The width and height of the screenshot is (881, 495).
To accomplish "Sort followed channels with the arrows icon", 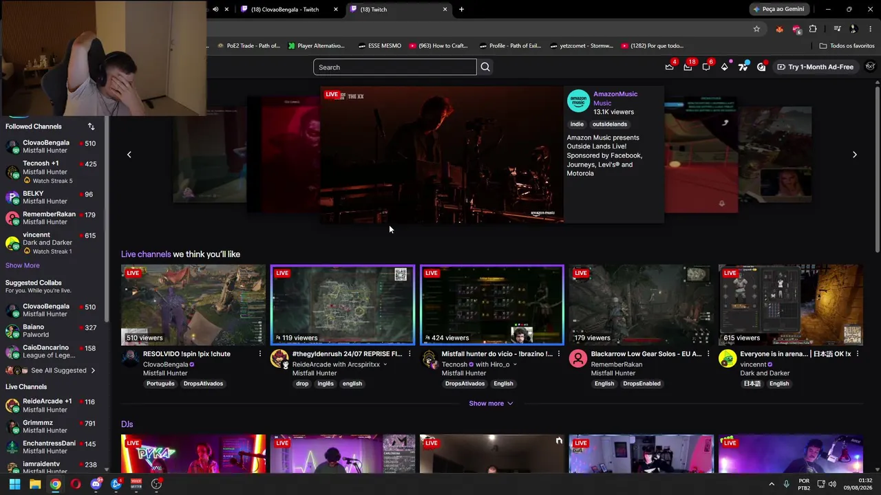I will 91,126.
